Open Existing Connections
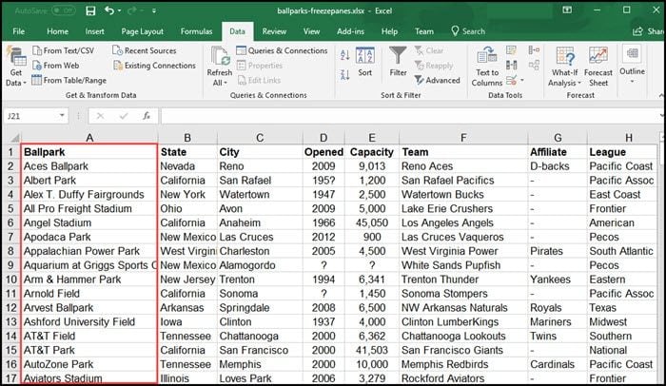 click(x=154, y=66)
